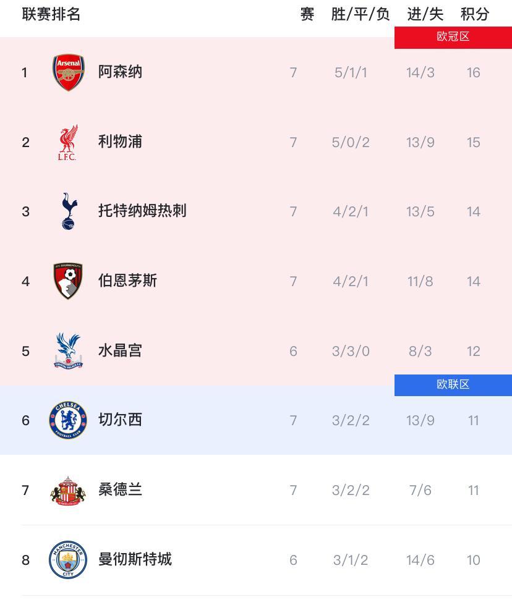Image resolution: width=512 pixels, height=605 pixels.
Task: Click the Liverpool club crest
Action: [x=68, y=142]
